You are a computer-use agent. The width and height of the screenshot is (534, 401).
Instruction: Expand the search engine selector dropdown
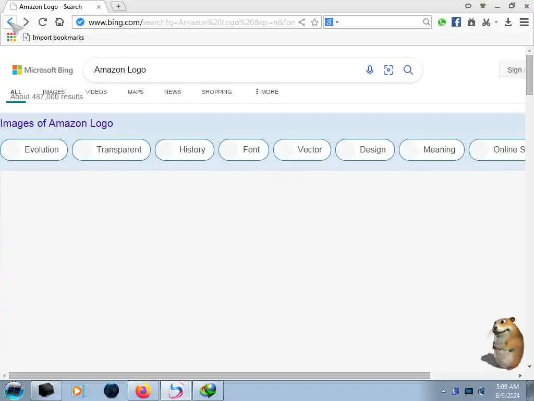click(337, 22)
